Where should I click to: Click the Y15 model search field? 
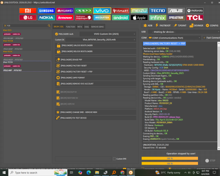[x=27, y=26]
